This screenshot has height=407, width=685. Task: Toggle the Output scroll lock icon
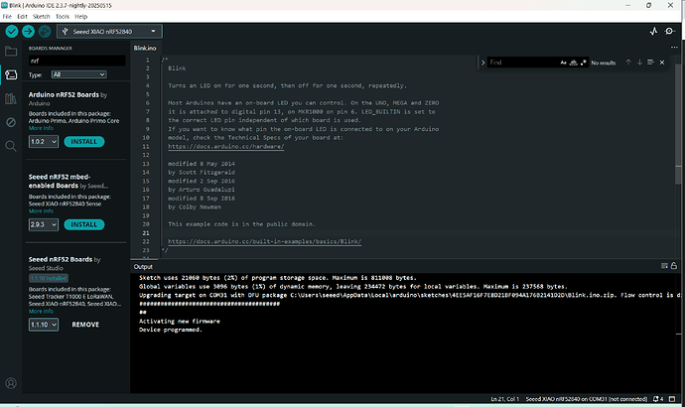674,266
